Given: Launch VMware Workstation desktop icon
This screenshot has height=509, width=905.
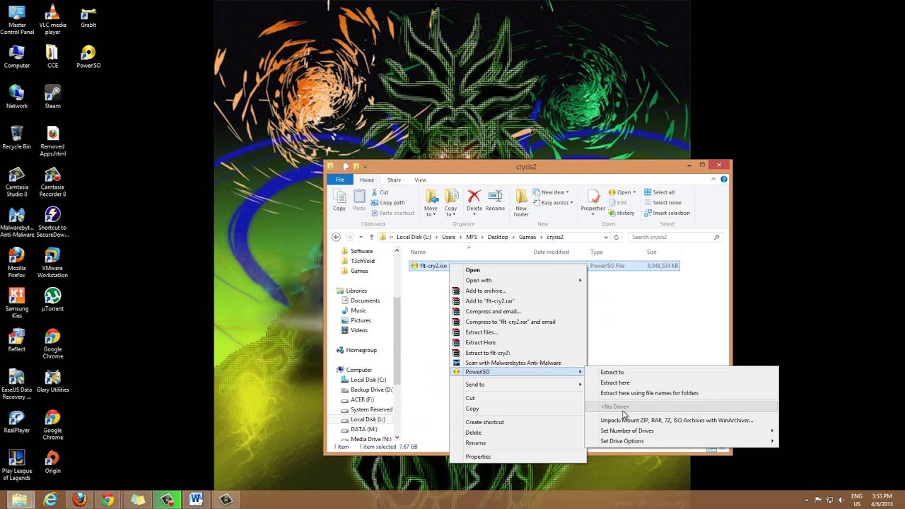Looking at the screenshot, I should pyautogui.click(x=52, y=263).
